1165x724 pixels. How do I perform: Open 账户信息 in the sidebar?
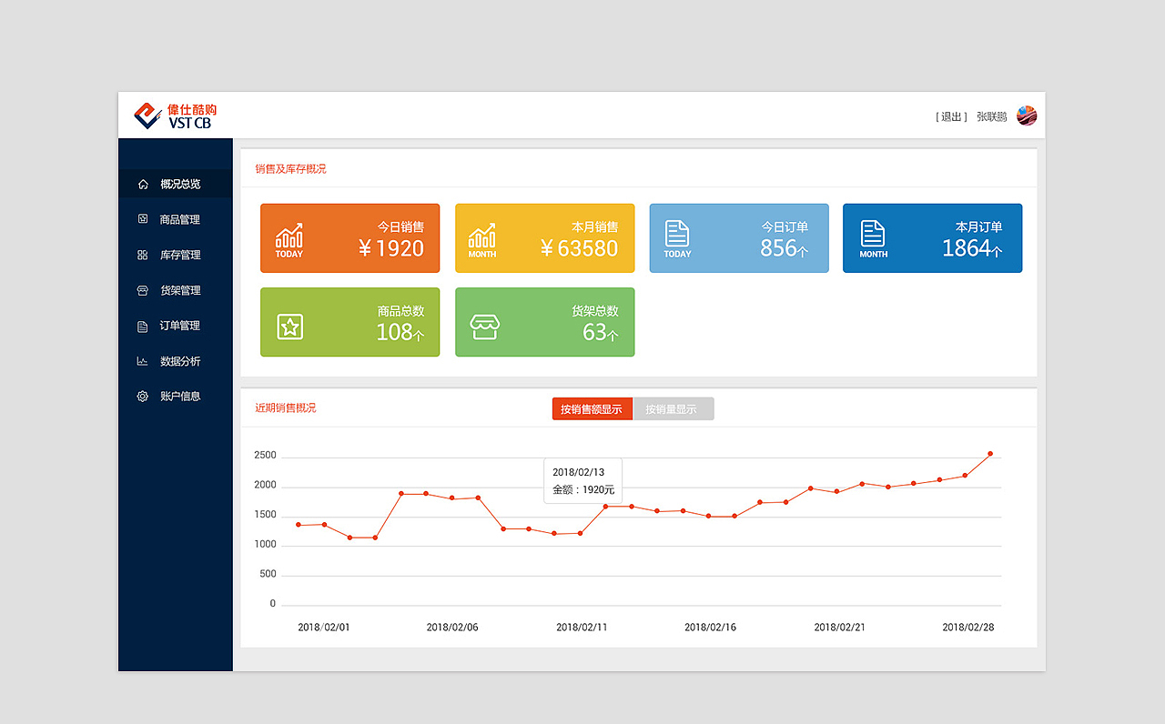coord(176,397)
